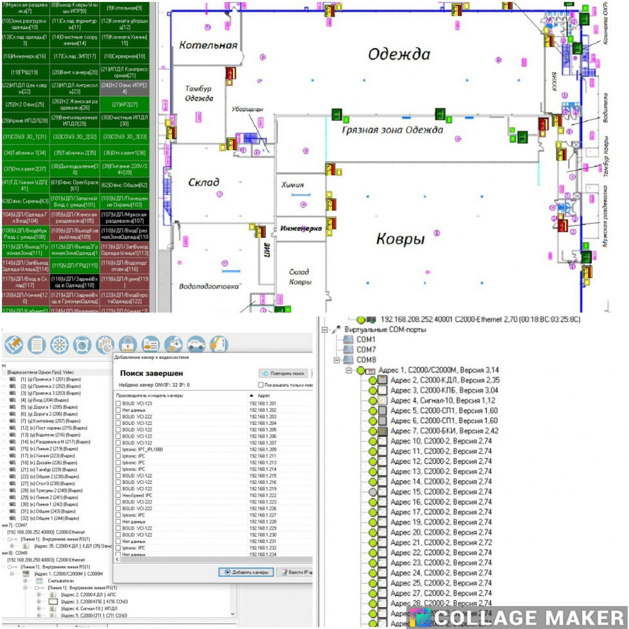Expand the Адрес 2 С2000-КДЛ АПС node
Viewport: 629px width, 629px height.
coord(39,594)
